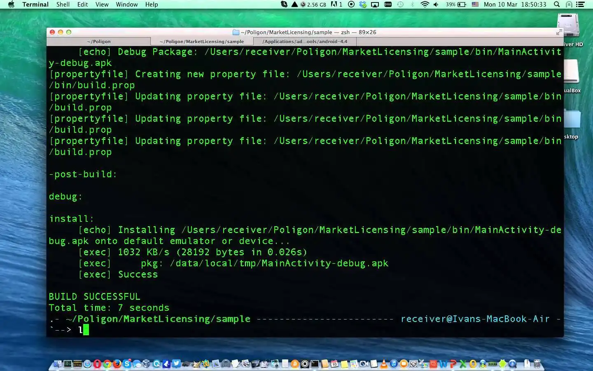Open the Dropbox menu bar icon
Screen dimensions: 593x371
click(363, 5)
